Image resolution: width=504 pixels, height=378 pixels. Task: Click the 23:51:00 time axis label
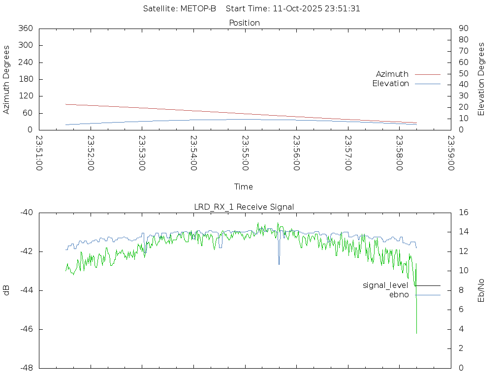coord(39,153)
